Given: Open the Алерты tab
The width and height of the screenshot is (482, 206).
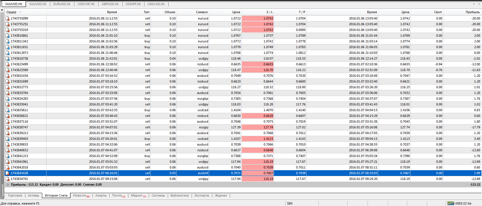Looking at the screenshot, I should [101, 195].
